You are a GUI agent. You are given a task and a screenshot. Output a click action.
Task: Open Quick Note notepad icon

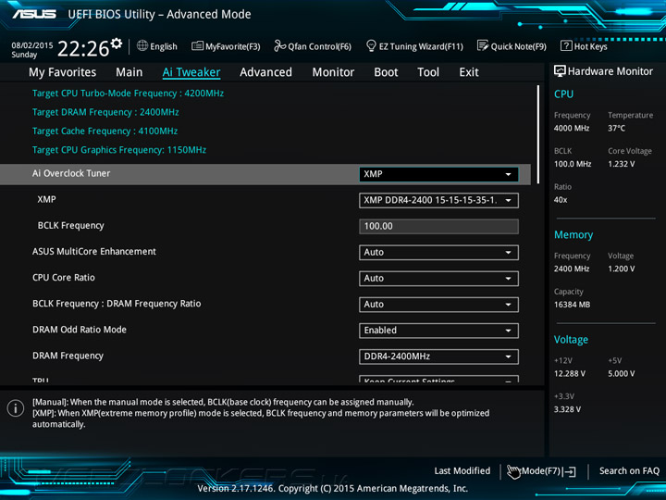click(x=483, y=46)
